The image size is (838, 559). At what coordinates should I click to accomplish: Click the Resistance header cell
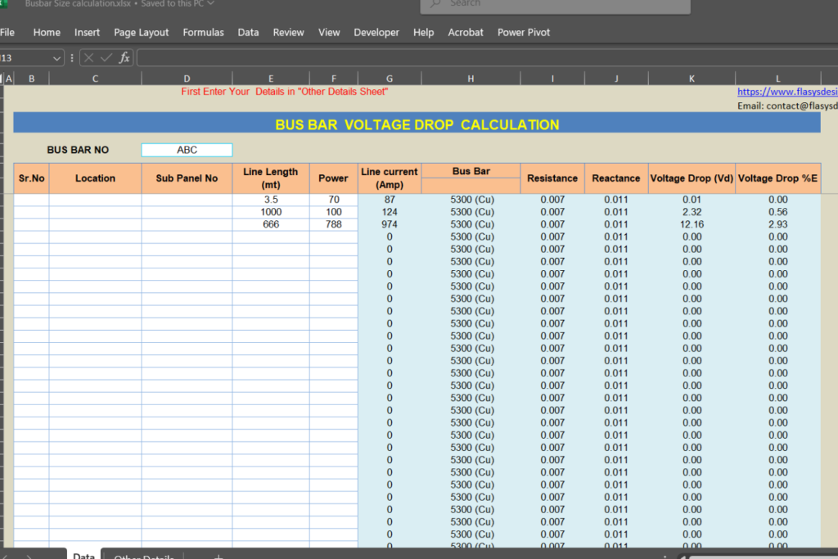coord(552,178)
